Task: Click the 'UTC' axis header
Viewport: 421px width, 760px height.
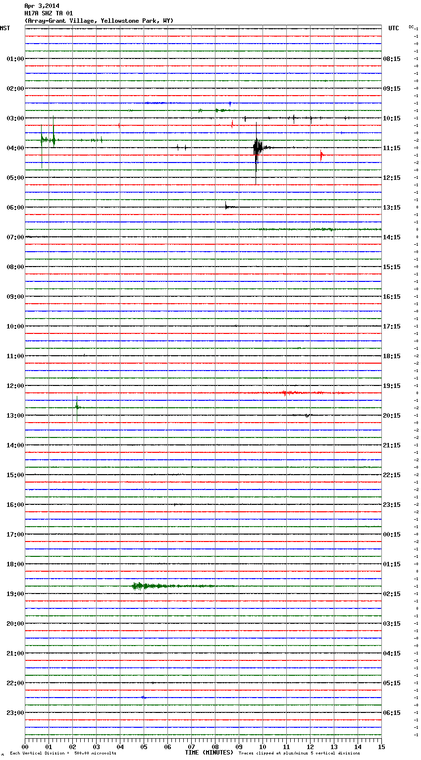Action: point(394,28)
